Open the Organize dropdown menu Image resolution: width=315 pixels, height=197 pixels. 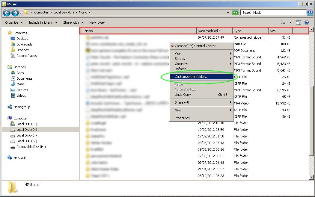tap(14, 22)
